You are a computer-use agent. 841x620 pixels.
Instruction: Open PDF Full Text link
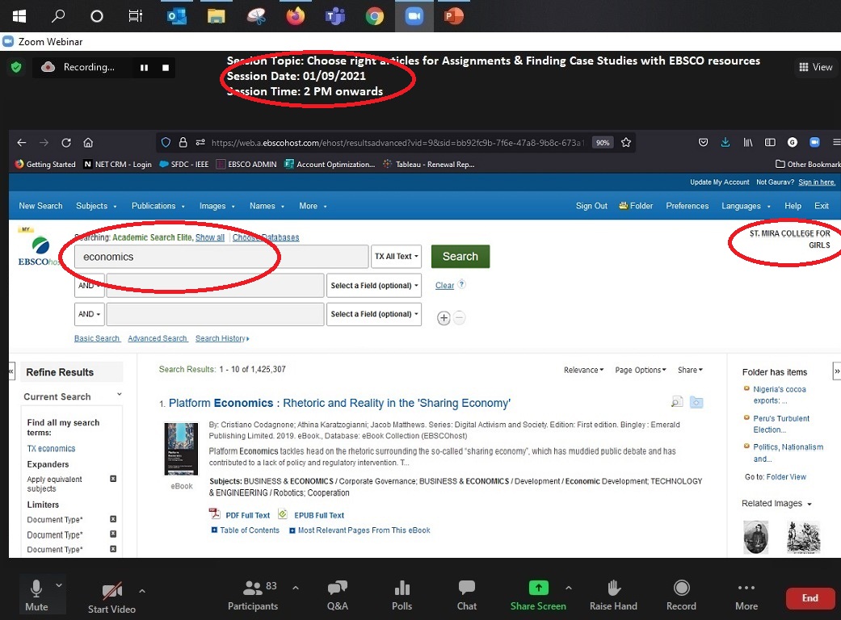(247, 515)
